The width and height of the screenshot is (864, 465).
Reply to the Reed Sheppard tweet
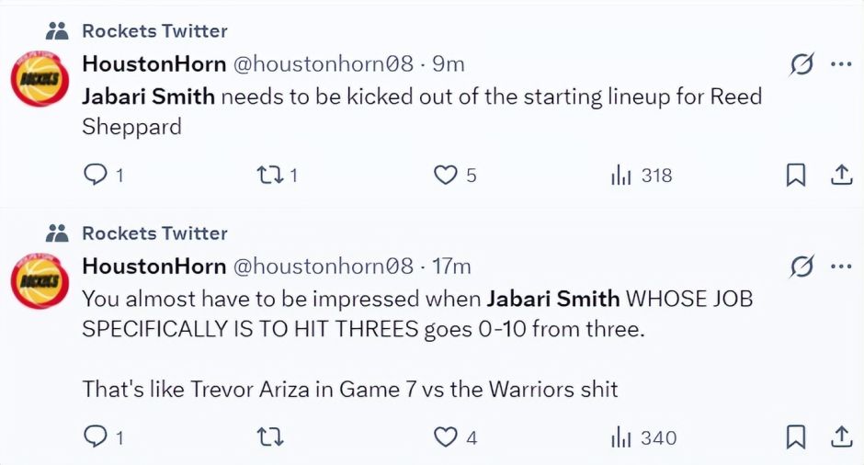[97, 175]
